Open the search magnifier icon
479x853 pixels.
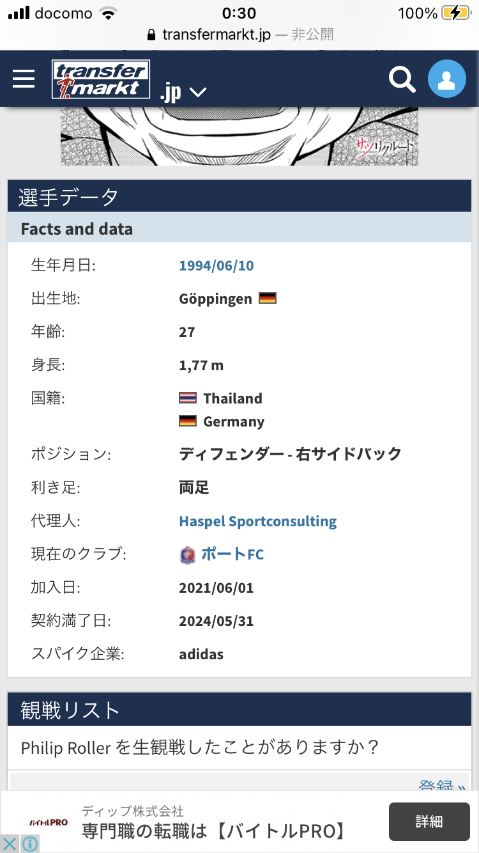coord(402,79)
